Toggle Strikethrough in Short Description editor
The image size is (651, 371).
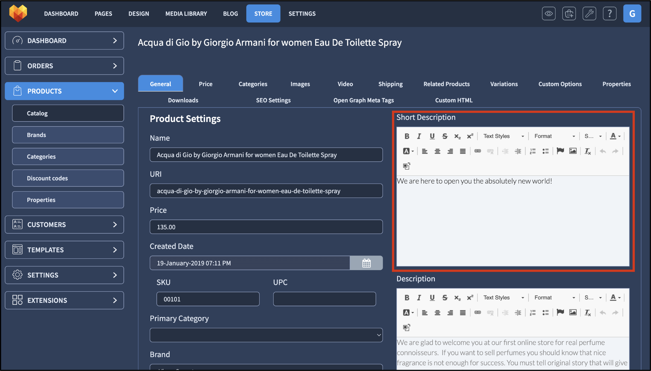[x=445, y=136]
